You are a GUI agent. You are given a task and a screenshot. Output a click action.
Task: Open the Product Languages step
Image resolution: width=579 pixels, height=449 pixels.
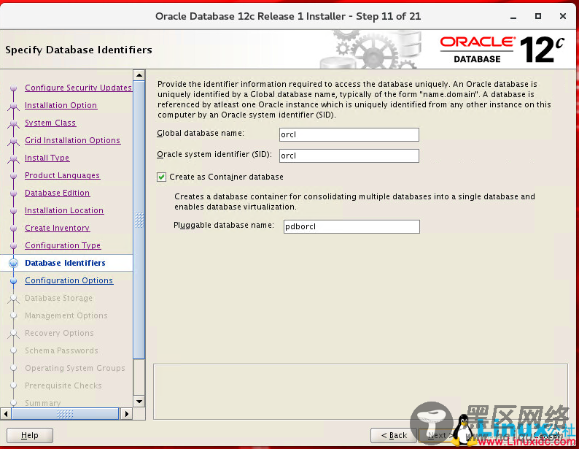click(63, 175)
